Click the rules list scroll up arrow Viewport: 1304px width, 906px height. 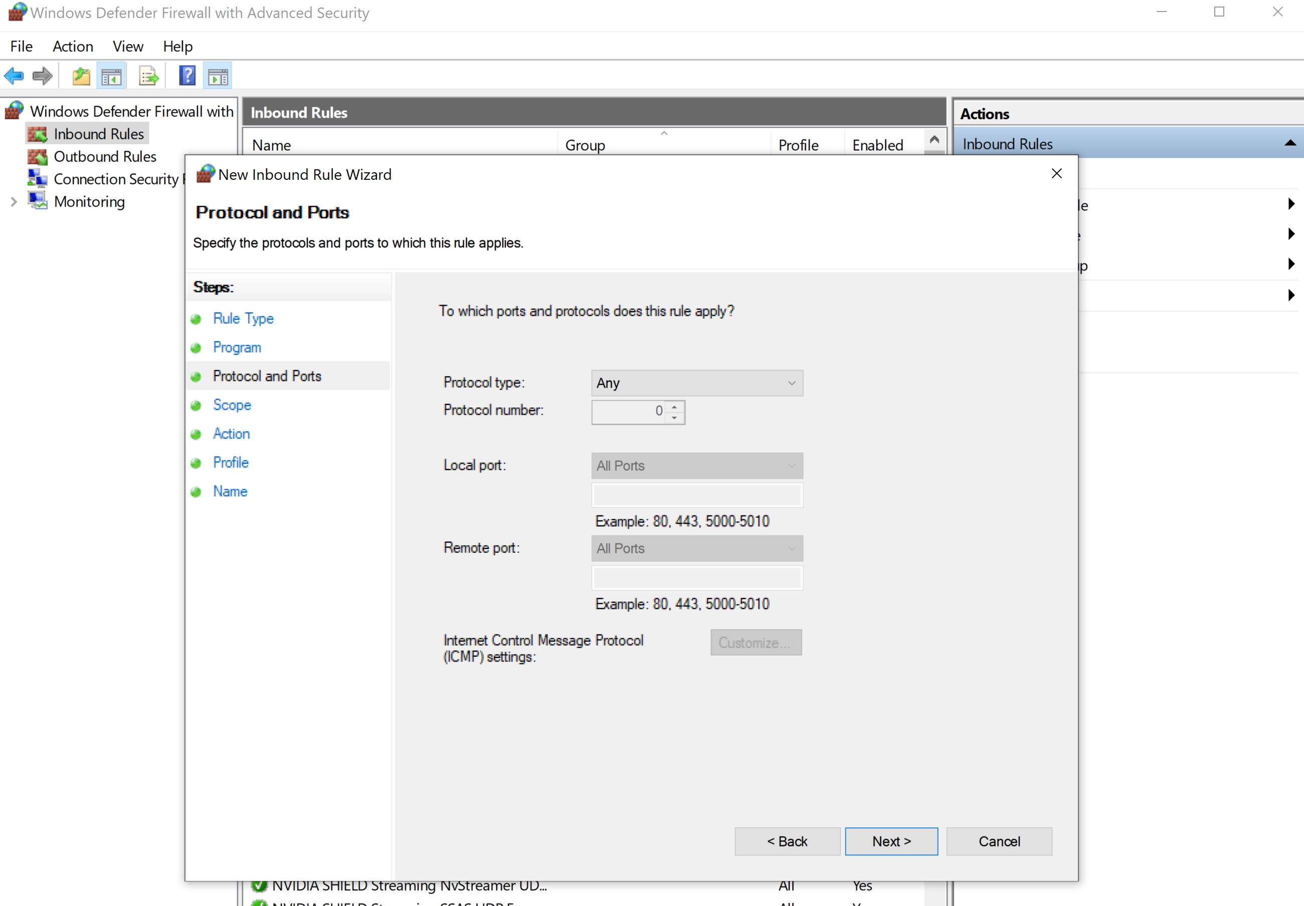click(x=935, y=140)
